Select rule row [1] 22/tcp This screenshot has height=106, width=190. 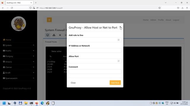point(51,62)
